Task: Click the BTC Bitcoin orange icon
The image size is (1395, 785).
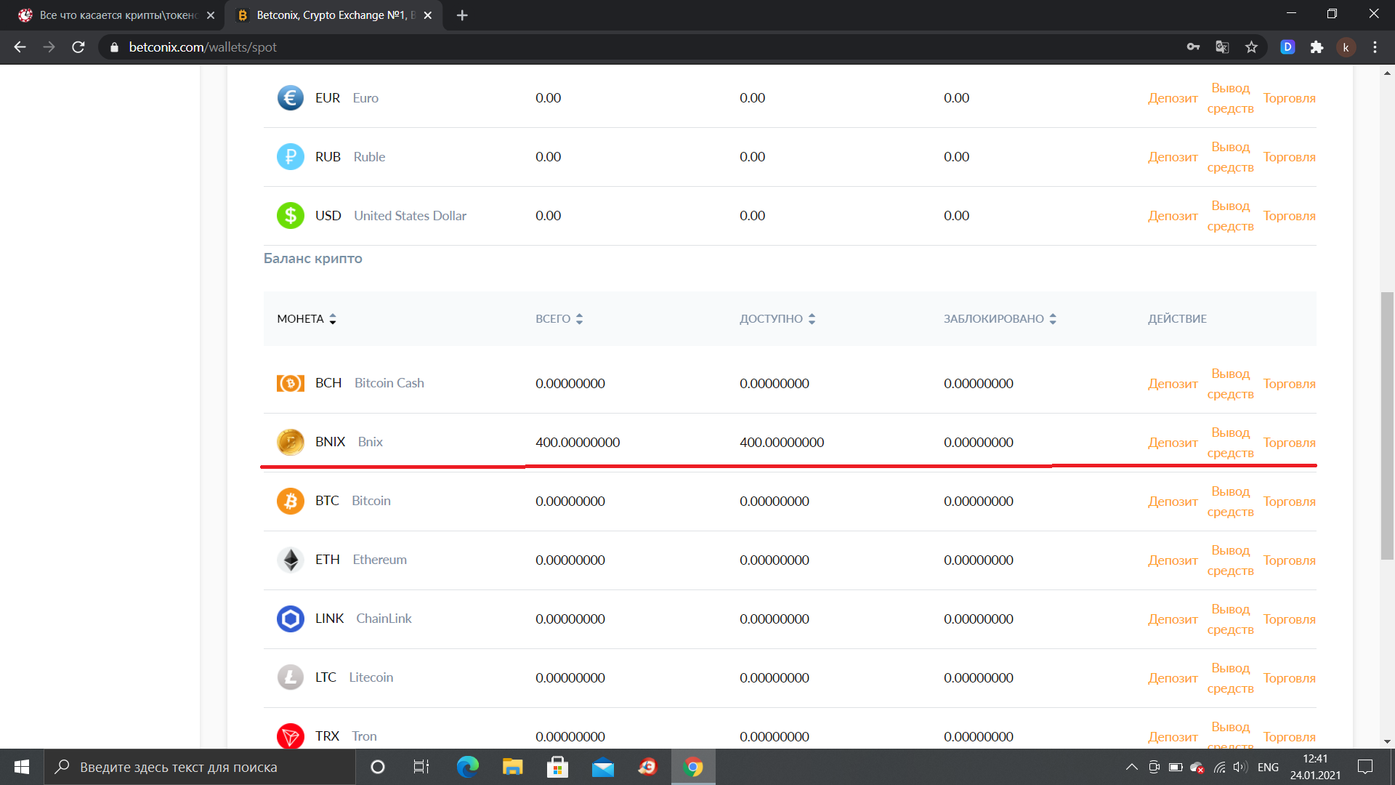Action: tap(290, 501)
